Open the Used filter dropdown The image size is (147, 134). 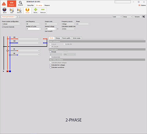tap(117, 17)
